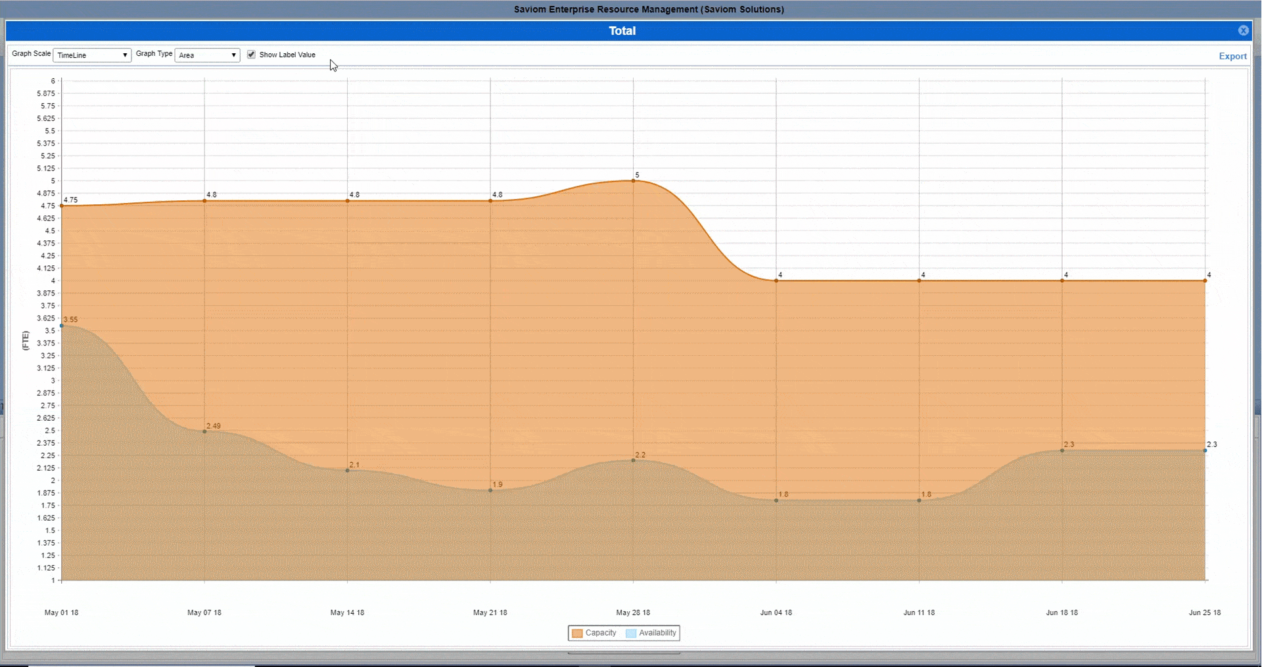Click the Availability point at Jun 04 18
This screenshot has width=1262, height=667.
(x=776, y=500)
